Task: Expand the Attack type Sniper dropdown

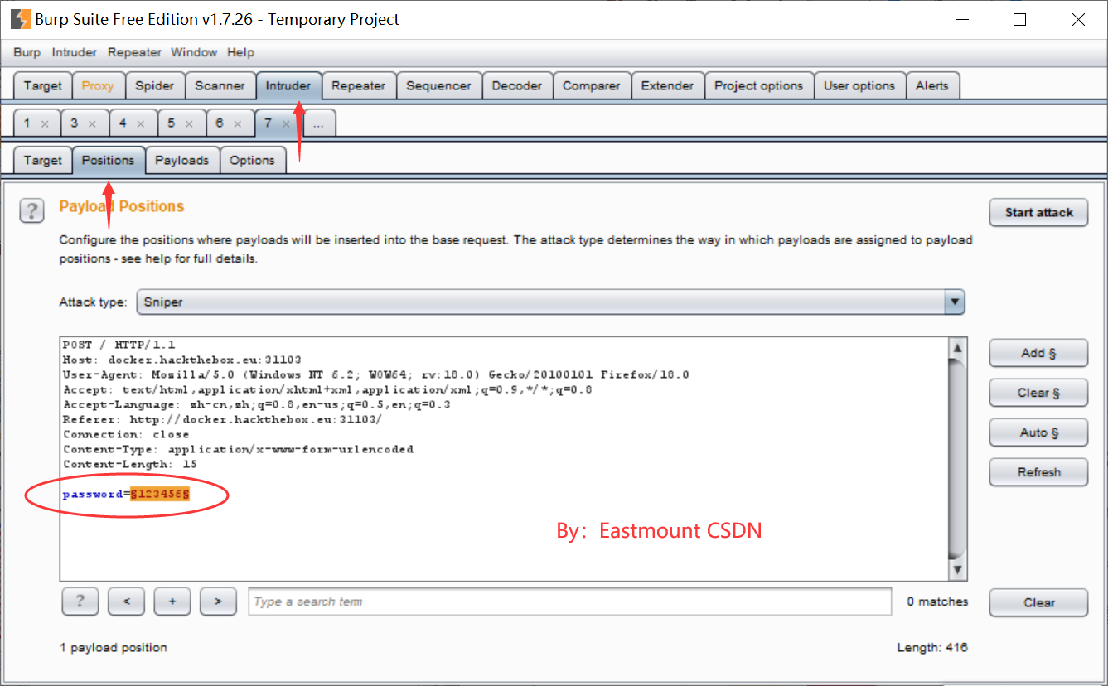Action: [956, 302]
